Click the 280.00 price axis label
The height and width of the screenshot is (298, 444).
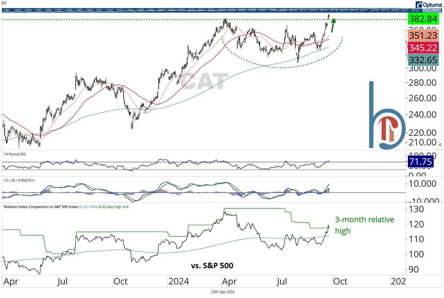point(422,83)
